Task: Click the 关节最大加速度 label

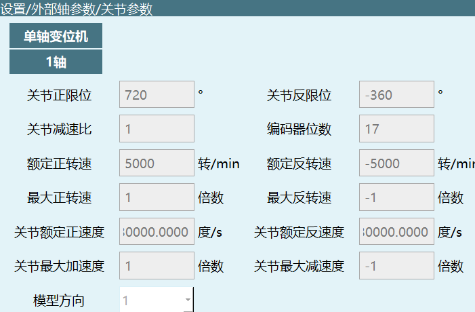Action: click(60, 266)
